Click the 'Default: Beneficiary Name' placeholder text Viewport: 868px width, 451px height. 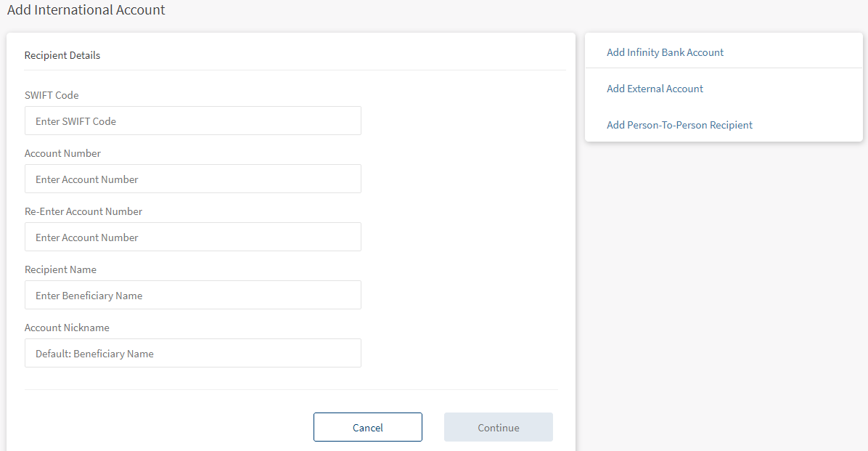pyautogui.click(x=94, y=354)
